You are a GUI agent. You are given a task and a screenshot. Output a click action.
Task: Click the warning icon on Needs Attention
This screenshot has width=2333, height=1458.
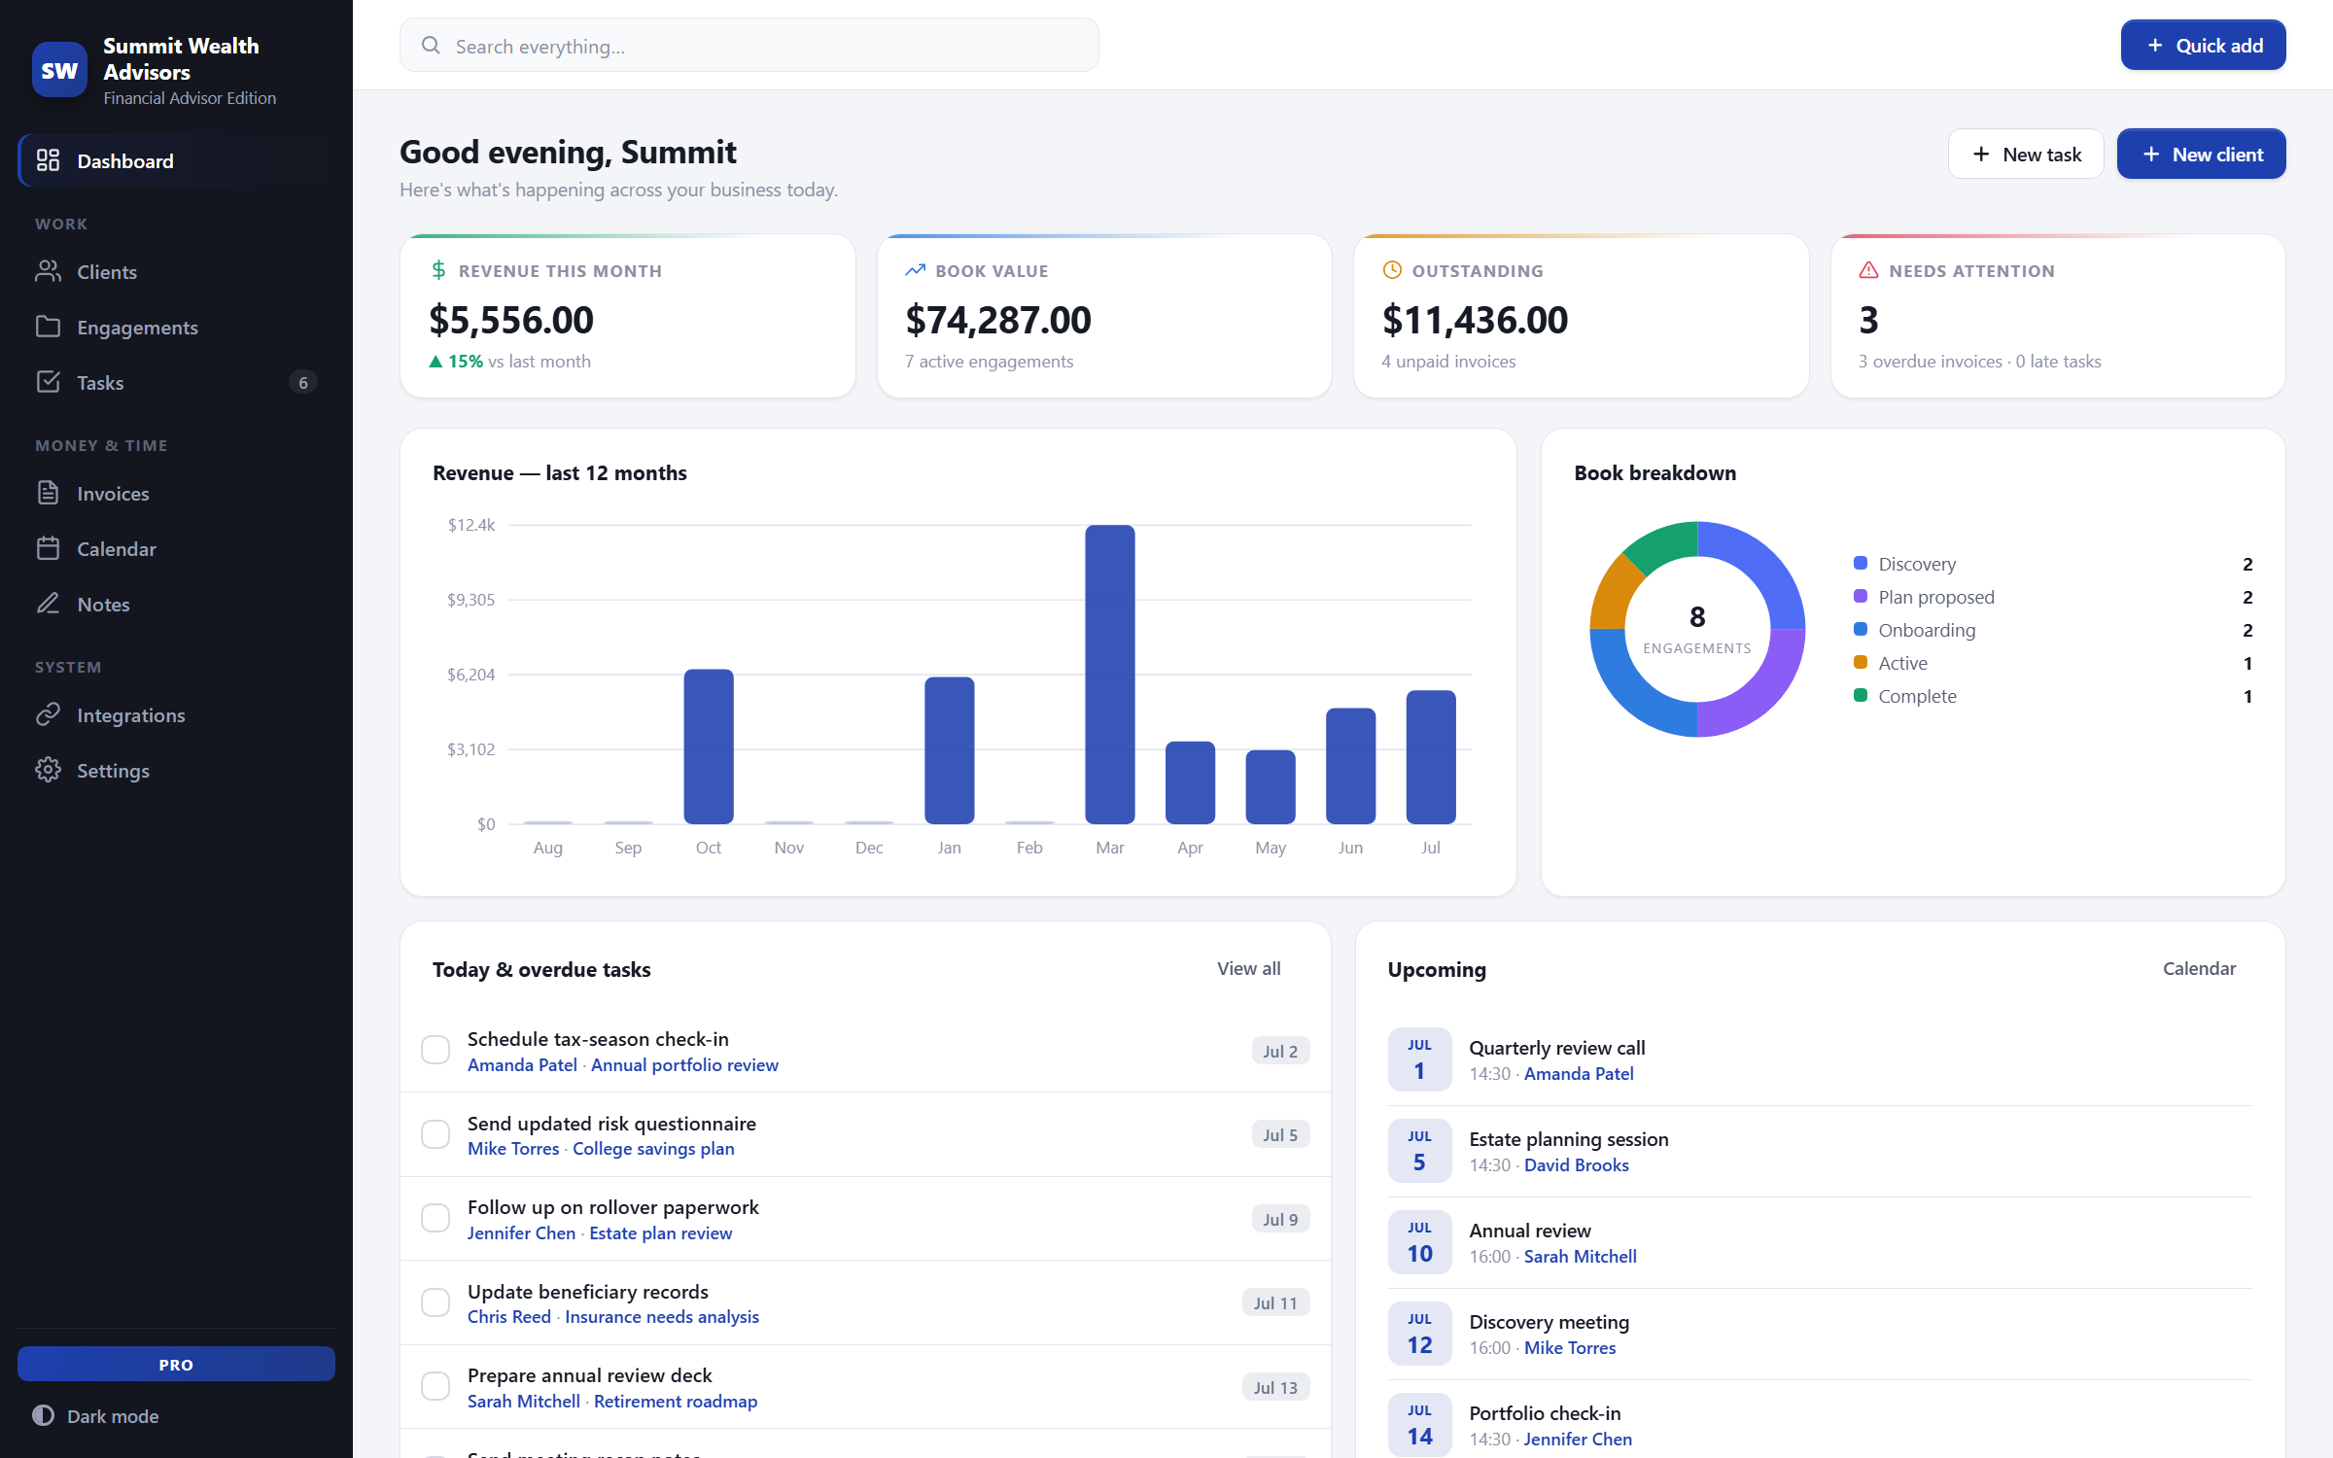(x=1868, y=270)
